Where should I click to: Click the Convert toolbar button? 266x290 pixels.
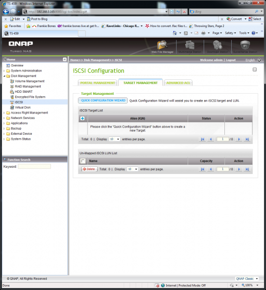[235, 19]
